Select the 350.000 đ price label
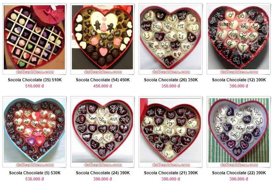Image resolution: width=273 pixels, height=187 pixels. click(171, 86)
